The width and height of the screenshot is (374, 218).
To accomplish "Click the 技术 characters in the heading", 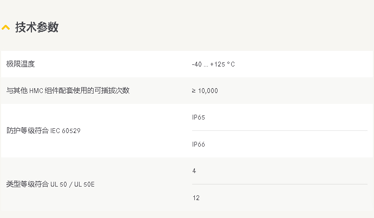I will click(x=26, y=27).
